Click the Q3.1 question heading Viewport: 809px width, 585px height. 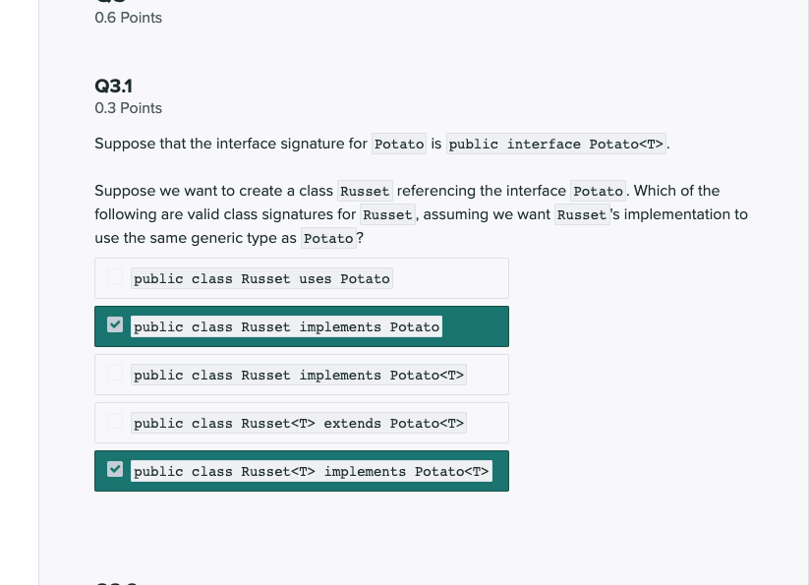coord(113,86)
